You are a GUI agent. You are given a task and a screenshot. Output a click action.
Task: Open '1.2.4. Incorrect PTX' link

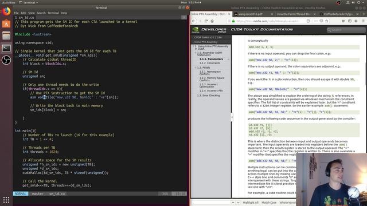click(x=211, y=90)
